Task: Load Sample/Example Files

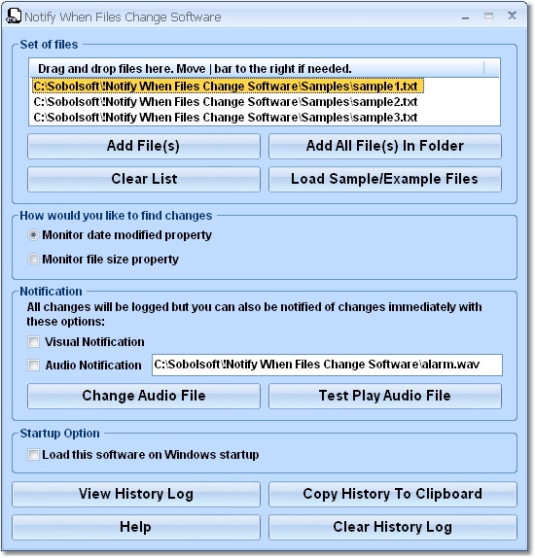Action: [x=385, y=179]
